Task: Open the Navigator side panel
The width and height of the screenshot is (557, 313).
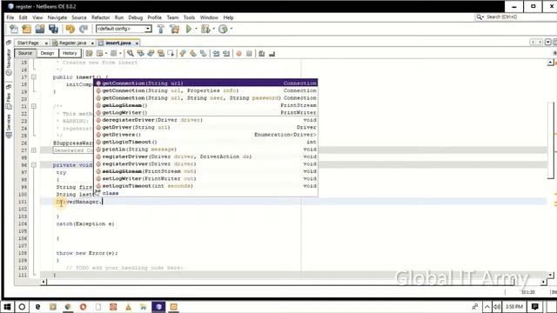Action: click(x=9, y=62)
